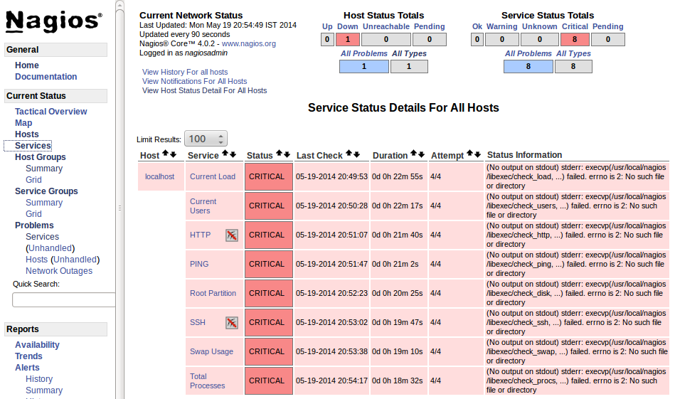Sort Duration column descending with down arrow

(x=422, y=154)
